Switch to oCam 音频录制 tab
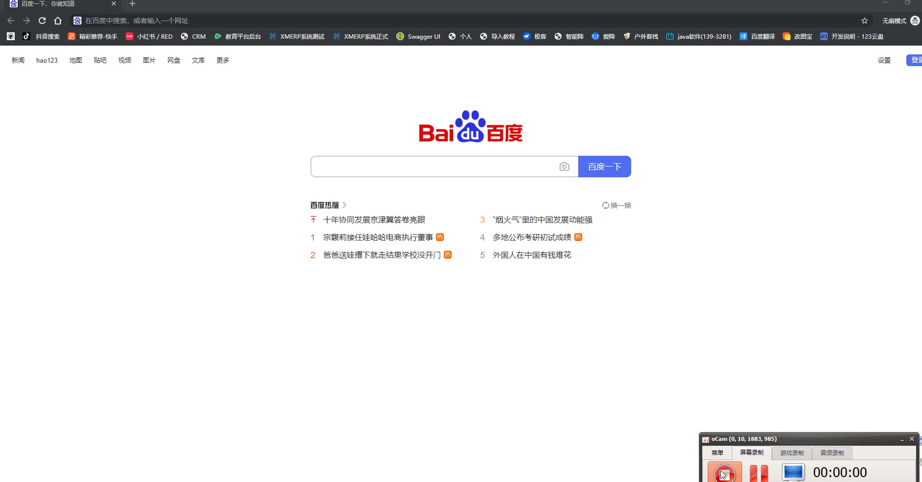Screen dimensions: 922x482 tap(832, 453)
